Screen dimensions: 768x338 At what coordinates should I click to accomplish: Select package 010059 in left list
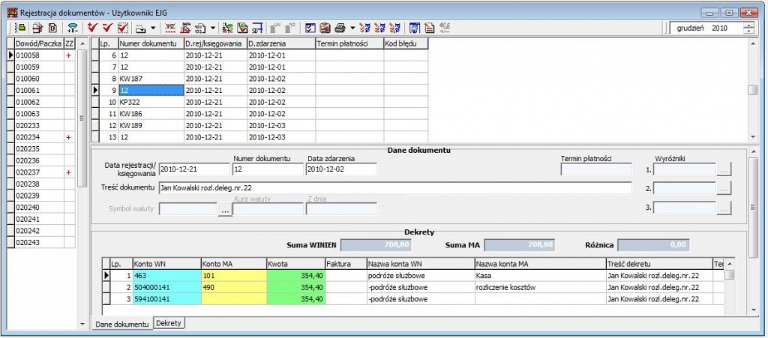[x=39, y=67]
